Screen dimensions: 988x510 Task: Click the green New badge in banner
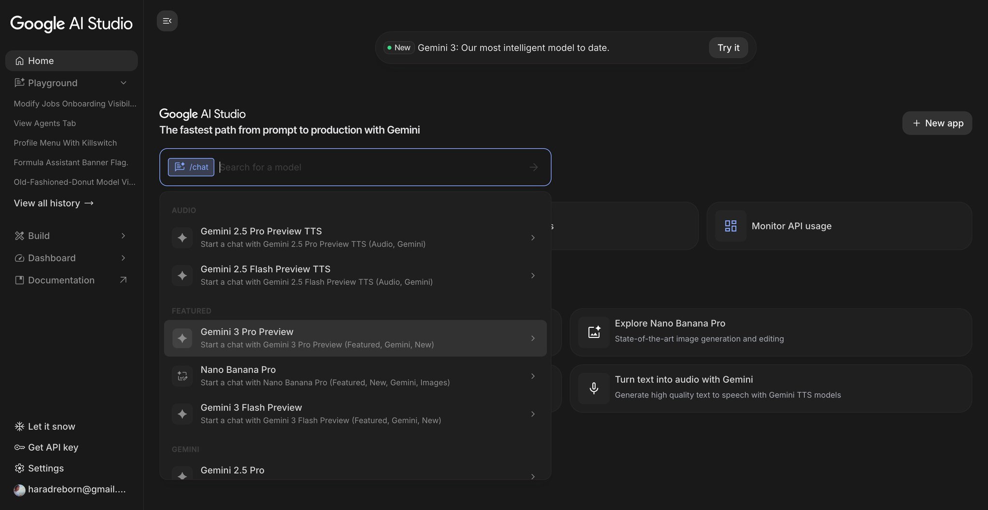tap(399, 48)
